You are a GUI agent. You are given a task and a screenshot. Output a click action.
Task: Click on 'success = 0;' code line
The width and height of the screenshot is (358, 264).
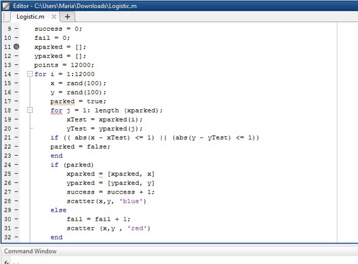pos(58,29)
